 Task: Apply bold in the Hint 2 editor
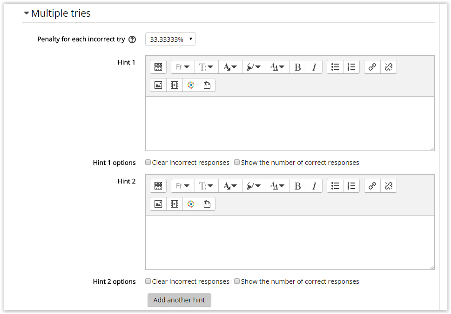298,186
